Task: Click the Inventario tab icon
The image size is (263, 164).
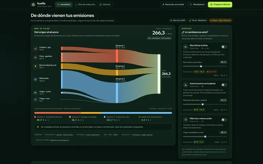Action: (x=58, y=4)
